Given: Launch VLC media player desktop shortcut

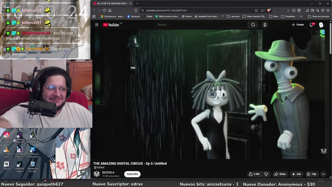Looking at the screenshot, I should click(x=6, y=152).
